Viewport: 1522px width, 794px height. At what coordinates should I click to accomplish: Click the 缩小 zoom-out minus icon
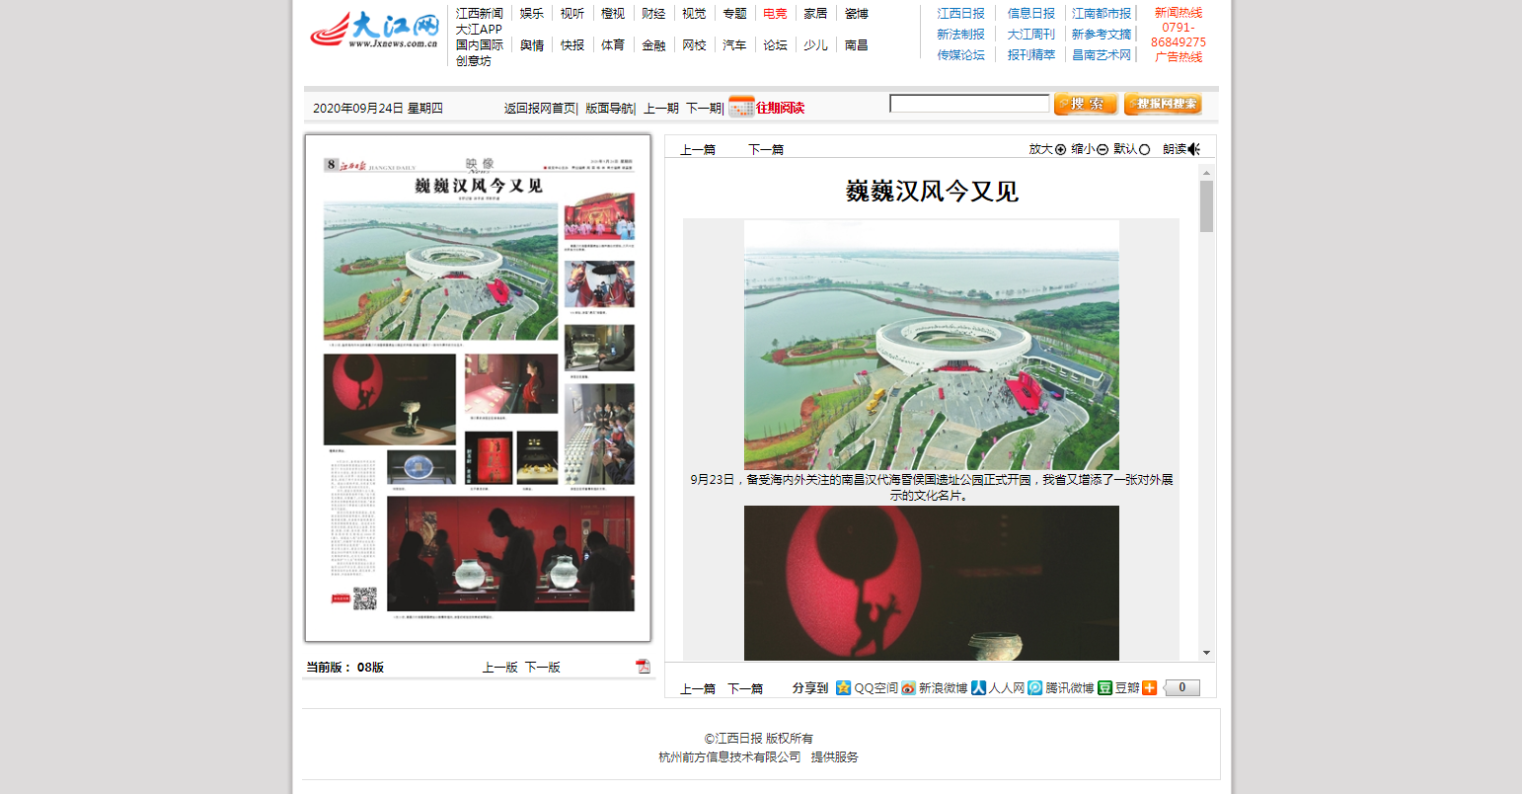[1103, 149]
